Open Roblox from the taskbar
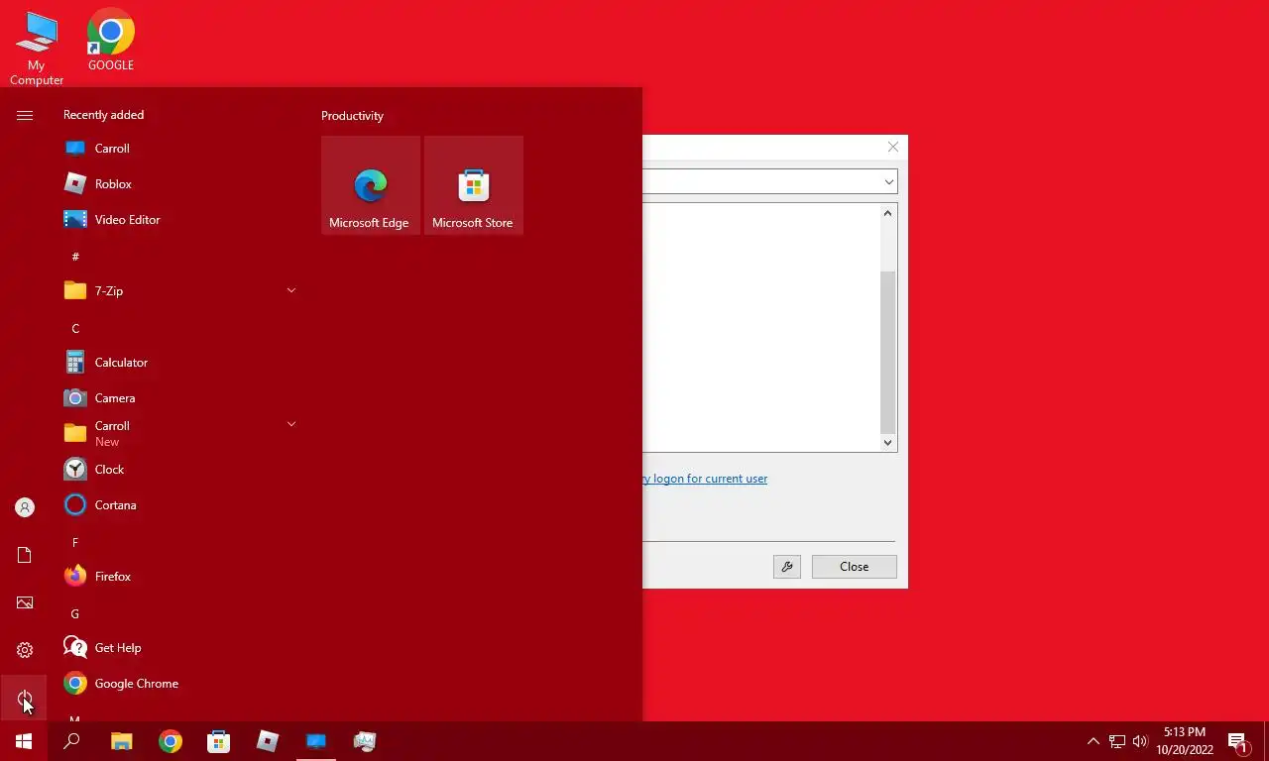The height and width of the screenshot is (761, 1269). pyautogui.click(x=268, y=741)
